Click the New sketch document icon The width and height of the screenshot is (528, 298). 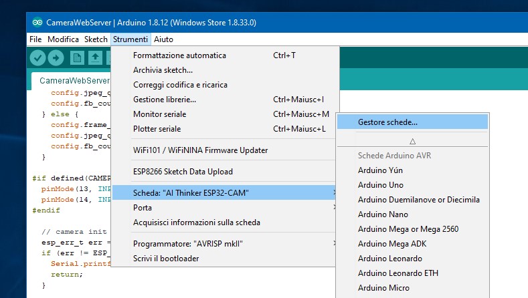coord(77,58)
